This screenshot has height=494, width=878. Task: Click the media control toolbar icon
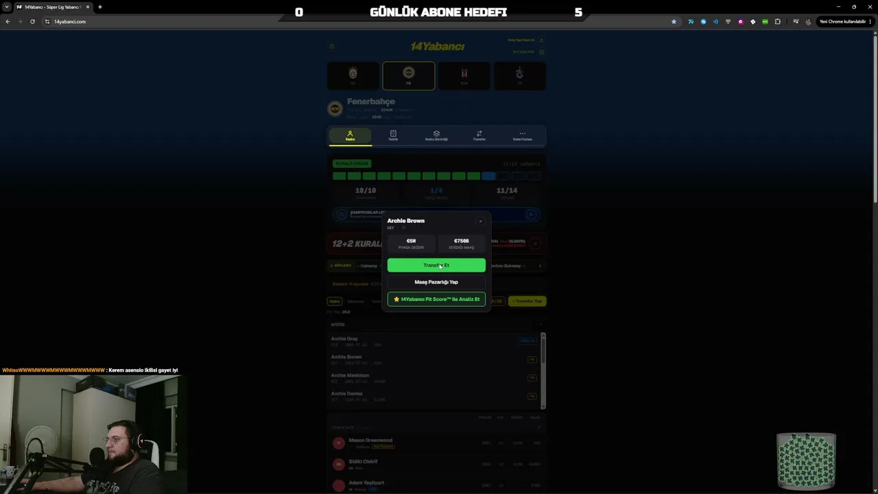point(796,21)
